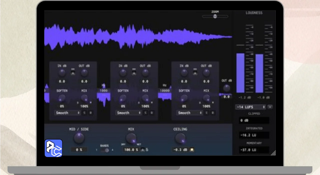Open the third band's Smooth mode dropdown
The width and height of the screenshot is (320, 175).
[189, 113]
